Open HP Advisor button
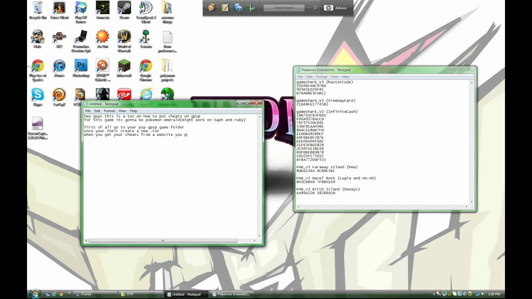Image resolution: width=532 pixels, height=299 pixels. coord(335,8)
